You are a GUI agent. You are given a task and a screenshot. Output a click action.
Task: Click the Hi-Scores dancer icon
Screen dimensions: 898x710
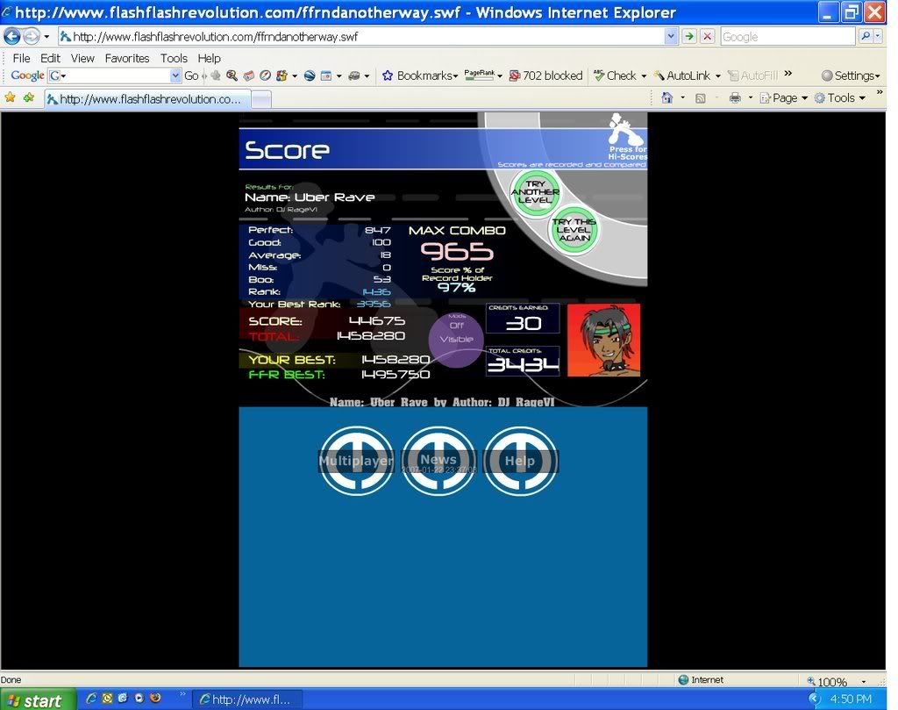pos(626,130)
